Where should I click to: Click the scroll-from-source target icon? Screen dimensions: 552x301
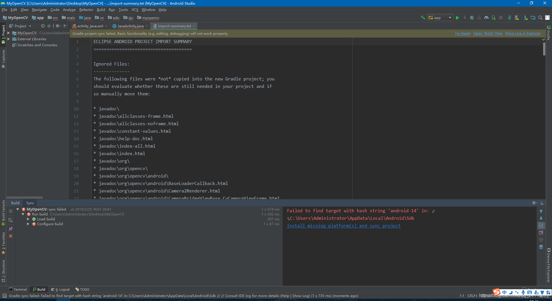(43, 26)
